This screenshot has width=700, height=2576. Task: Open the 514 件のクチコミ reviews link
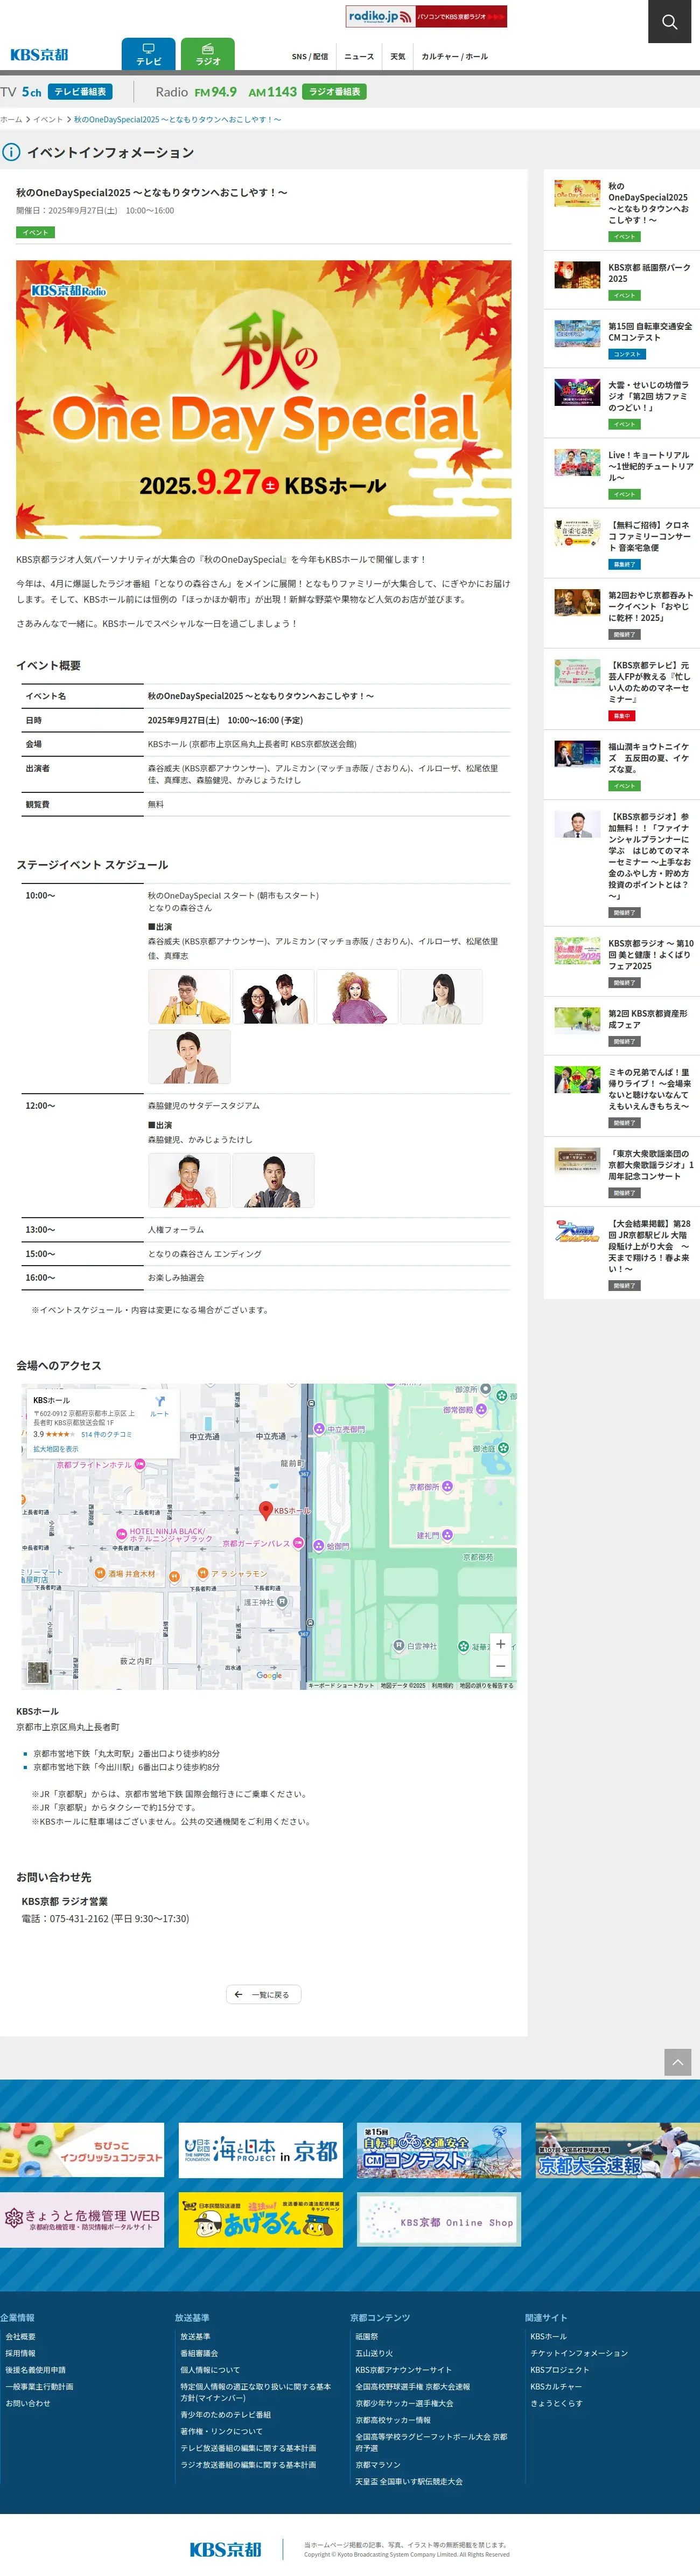coord(106,1434)
